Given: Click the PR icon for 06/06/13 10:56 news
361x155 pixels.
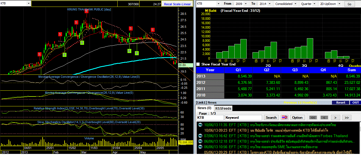Looking at the screenshot, I should click(x=200, y=147).
